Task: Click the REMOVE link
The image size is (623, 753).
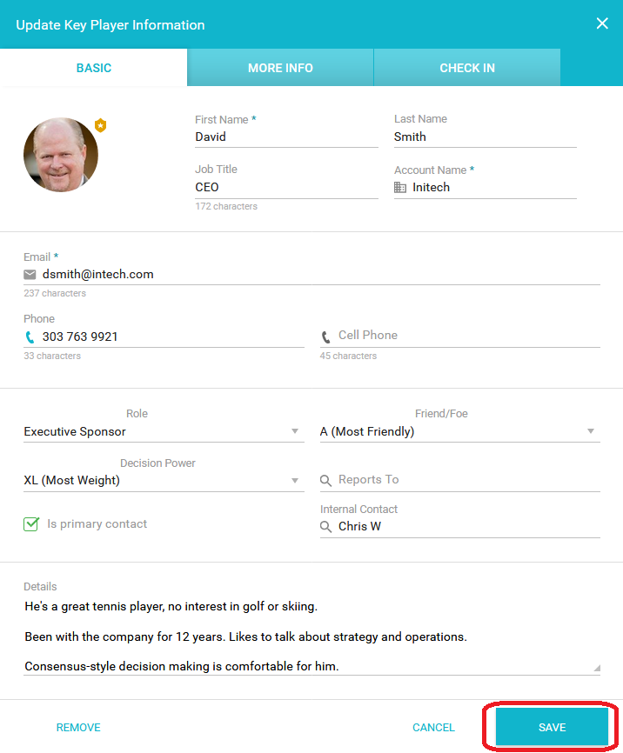Action: [x=78, y=727]
